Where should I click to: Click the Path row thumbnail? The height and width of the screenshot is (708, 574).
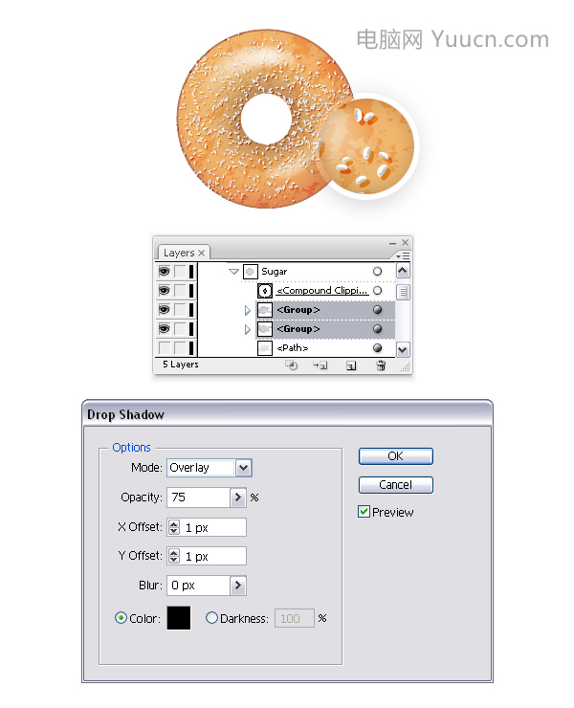point(265,347)
